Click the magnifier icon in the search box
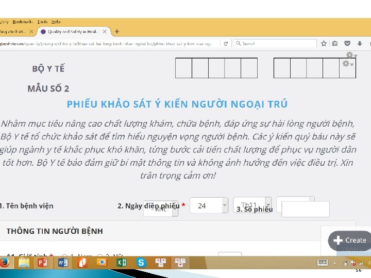Viewport: 371px width, 278px height. [x=238, y=43]
